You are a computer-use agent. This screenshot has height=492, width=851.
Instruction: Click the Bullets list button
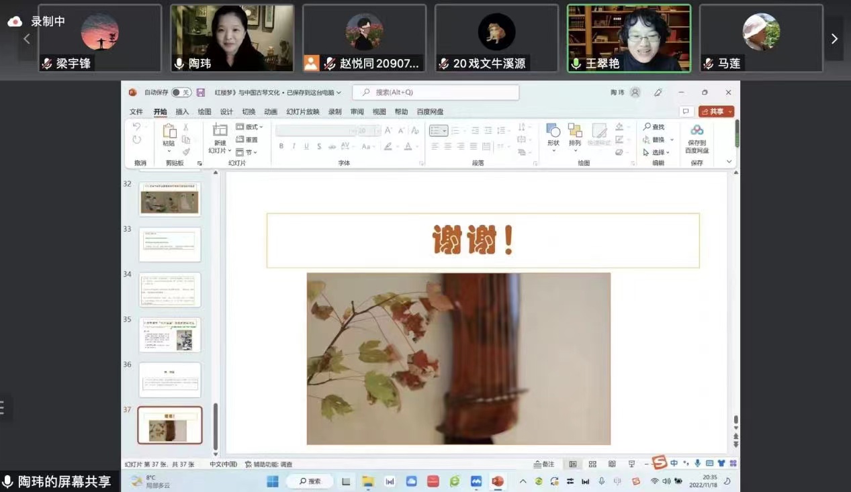438,130
